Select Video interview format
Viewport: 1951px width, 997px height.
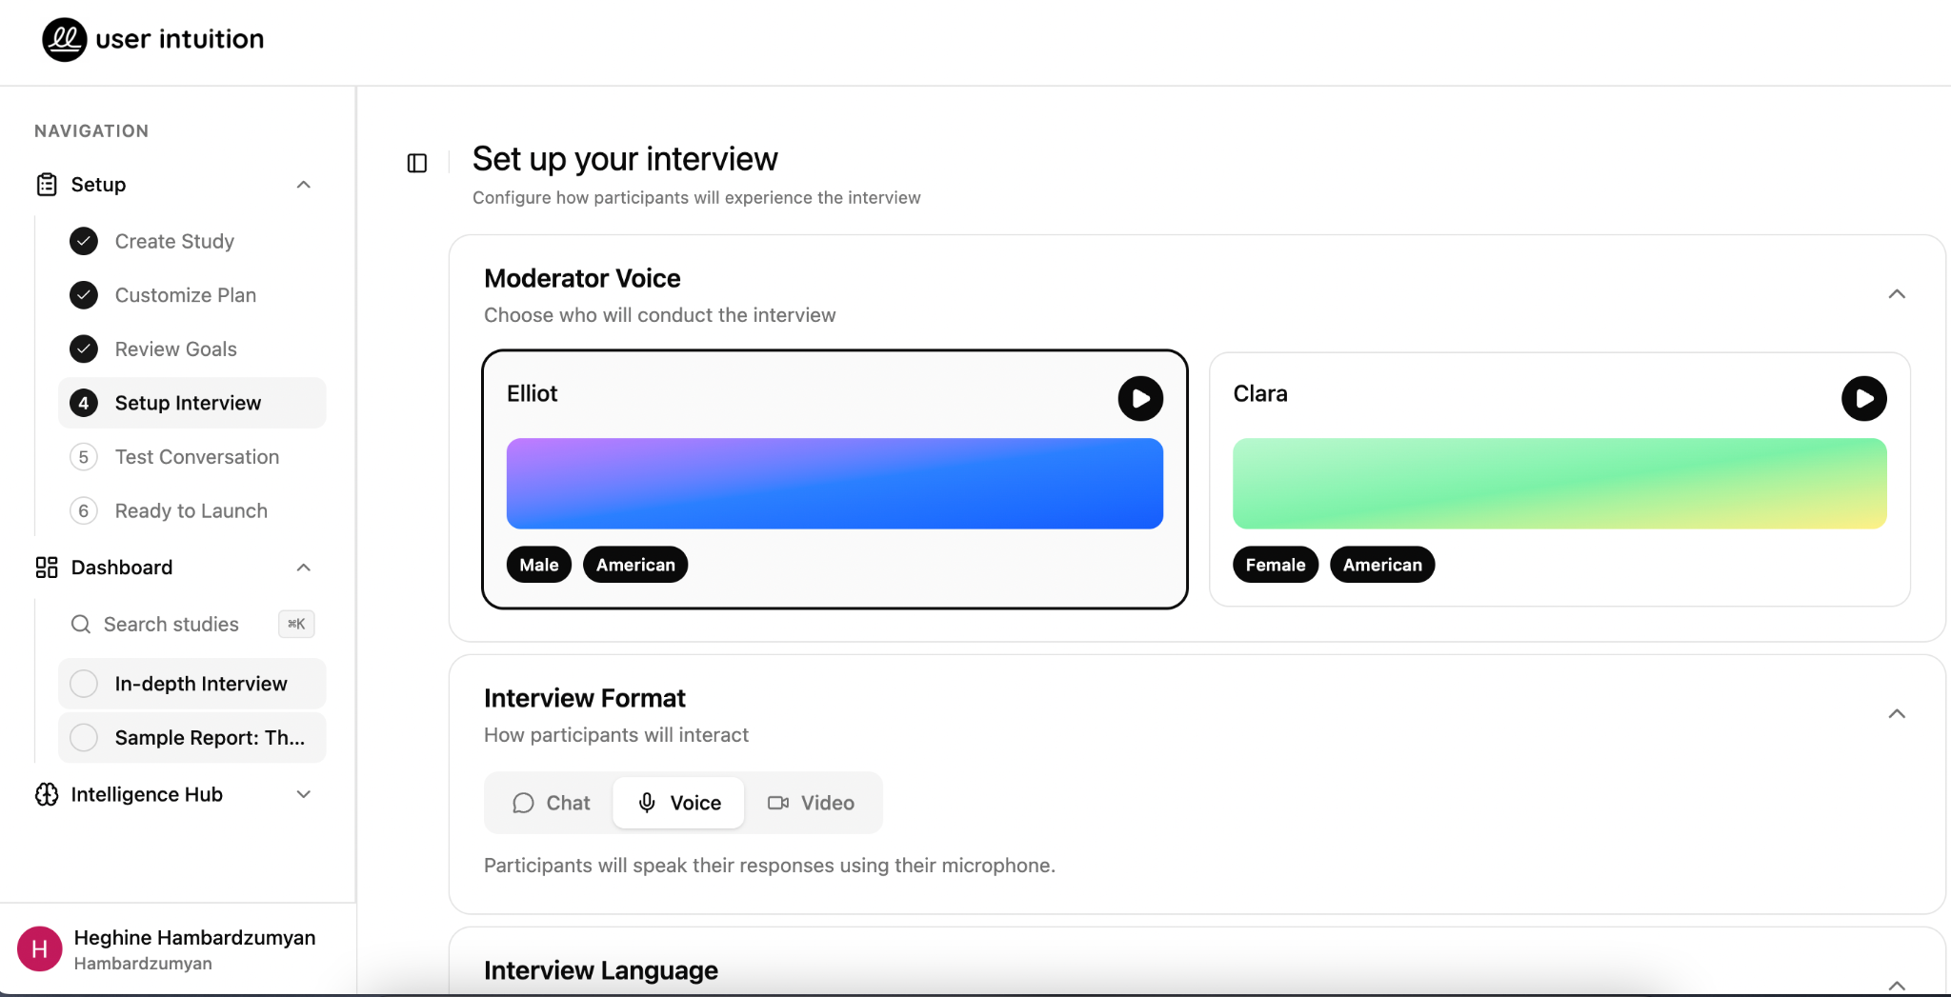811,803
